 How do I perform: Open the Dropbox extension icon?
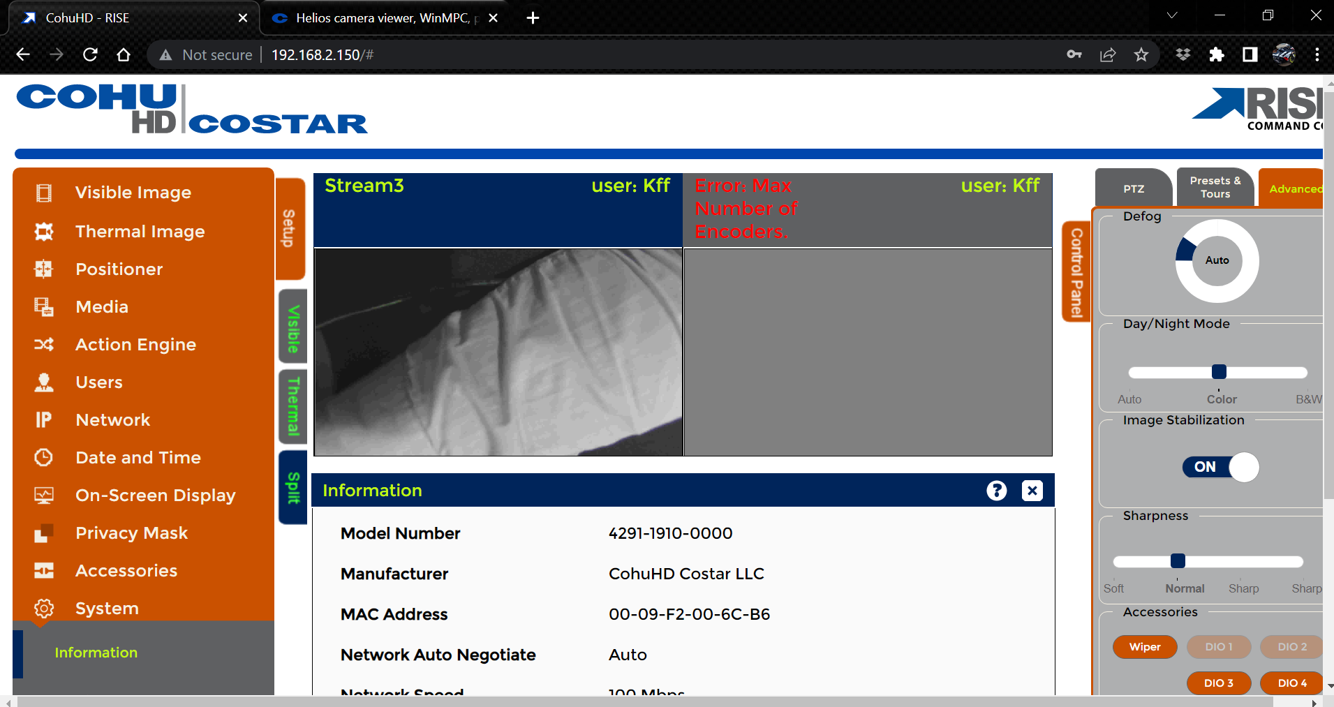point(1183,54)
